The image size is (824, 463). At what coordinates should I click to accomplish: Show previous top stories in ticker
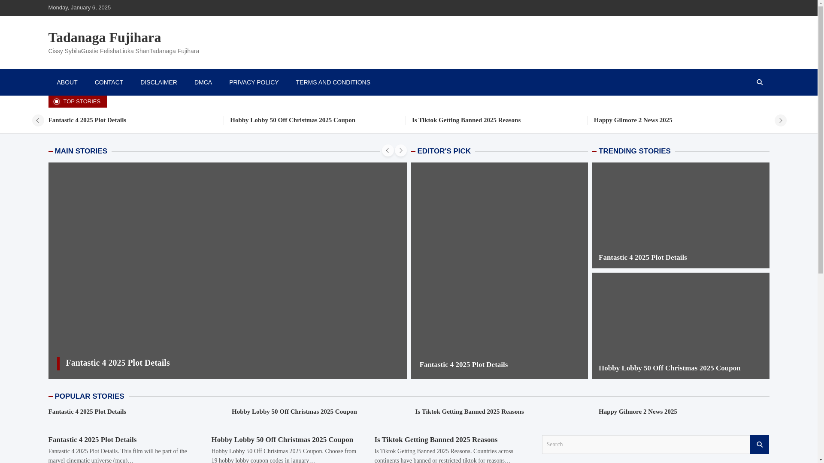(38, 120)
